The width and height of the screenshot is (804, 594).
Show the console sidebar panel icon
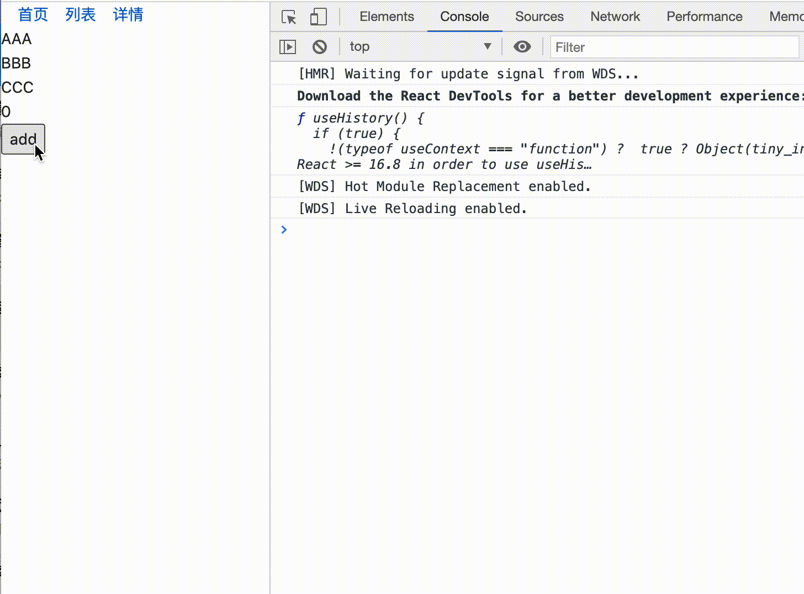coord(288,47)
